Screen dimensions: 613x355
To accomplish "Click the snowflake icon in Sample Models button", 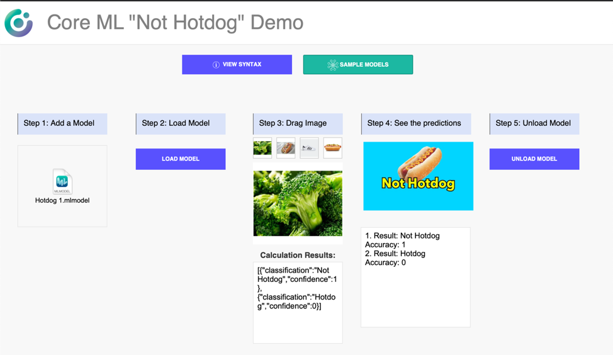I will coord(333,65).
